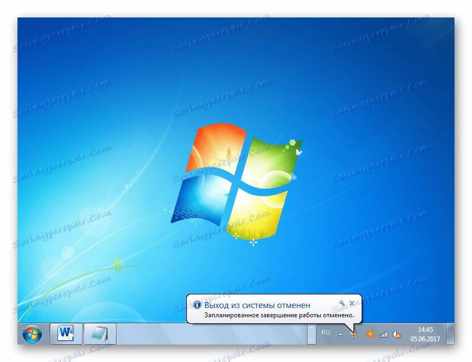The height and width of the screenshot is (362, 472).
Task: Click "Запланированное завершение работы отменено." text
Action: [279, 315]
